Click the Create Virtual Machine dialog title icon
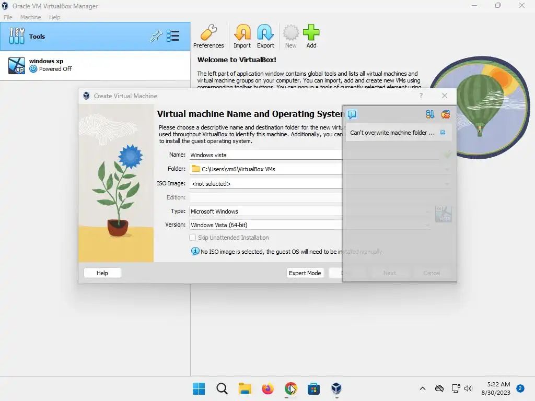 pyautogui.click(x=86, y=96)
